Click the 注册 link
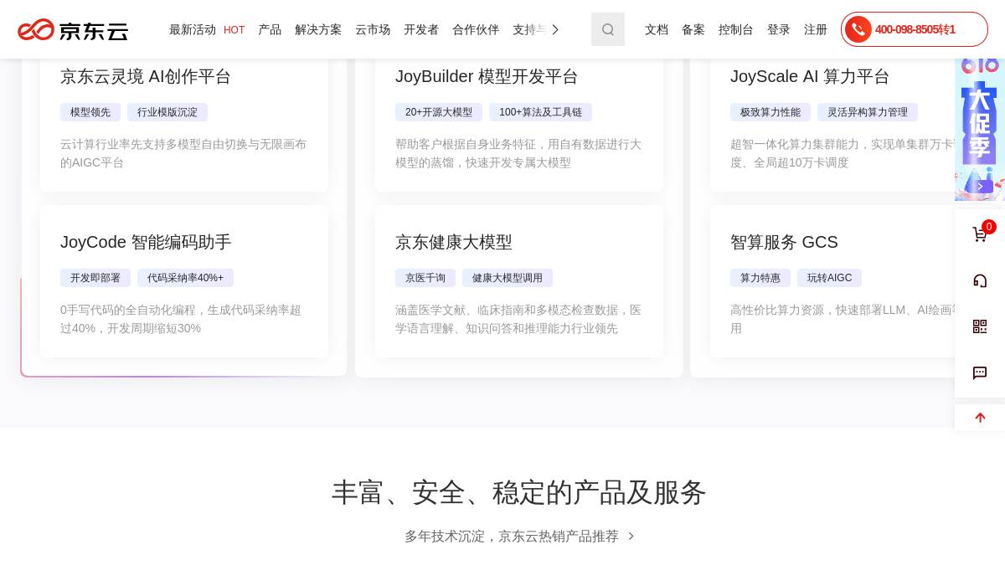The width and height of the screenshot is (1005, 565). tap(816, 29)
